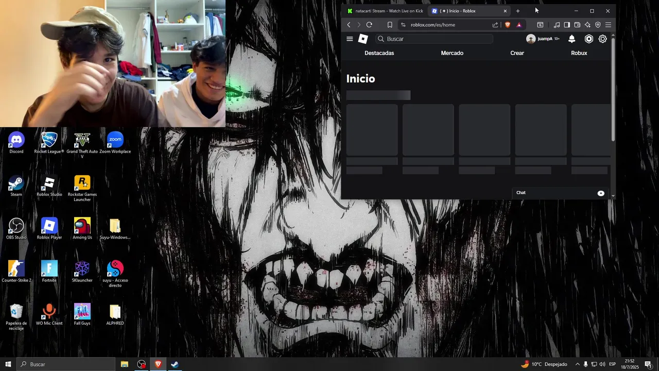Open the Roblox hamburger navigation menu
The image size is (659, 371).
350,39
